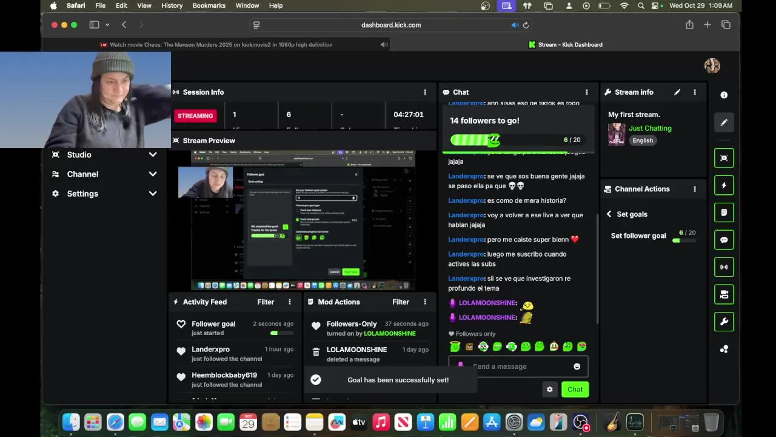The image size is (776, 437).
Task: Switch to the lookmovie2 Manson Murders tab
Action: pyautogui.click(x=216, y=44)
